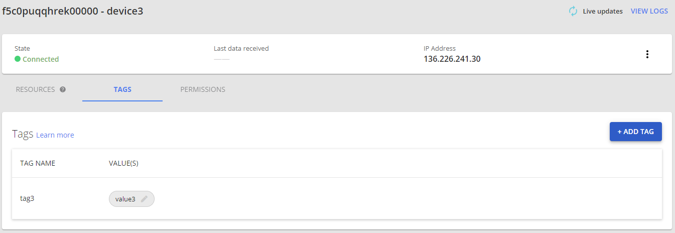
Task: Click the TAG NAME column header
Action: [38, 163]
